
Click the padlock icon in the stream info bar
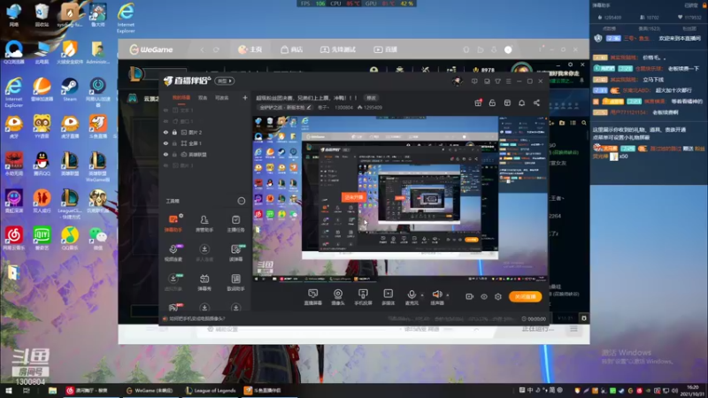pos(492,103)
